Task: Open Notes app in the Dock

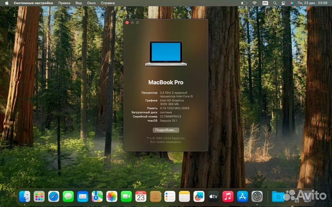Action: [184, 196]
